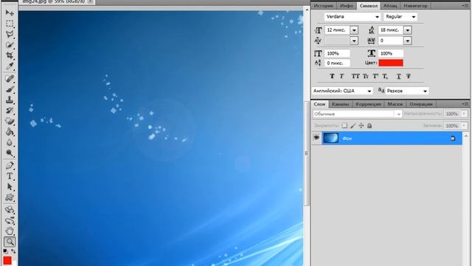The image size is (472, 266).
Task: Select the Brush tool
Action: [x=10, y=89]
